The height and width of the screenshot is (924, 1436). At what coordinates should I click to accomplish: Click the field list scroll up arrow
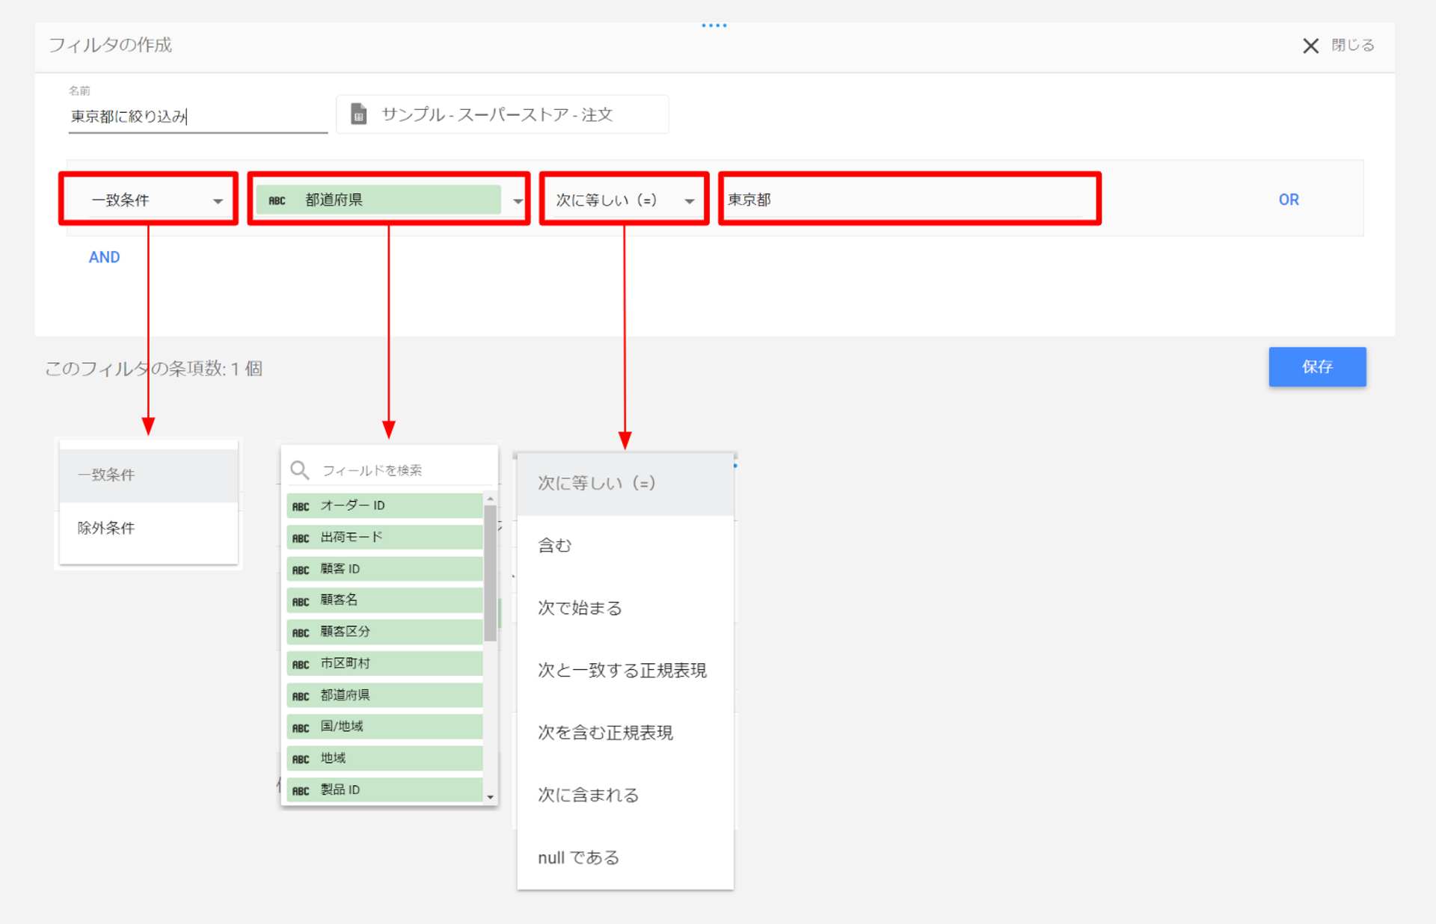coord(491,499)
